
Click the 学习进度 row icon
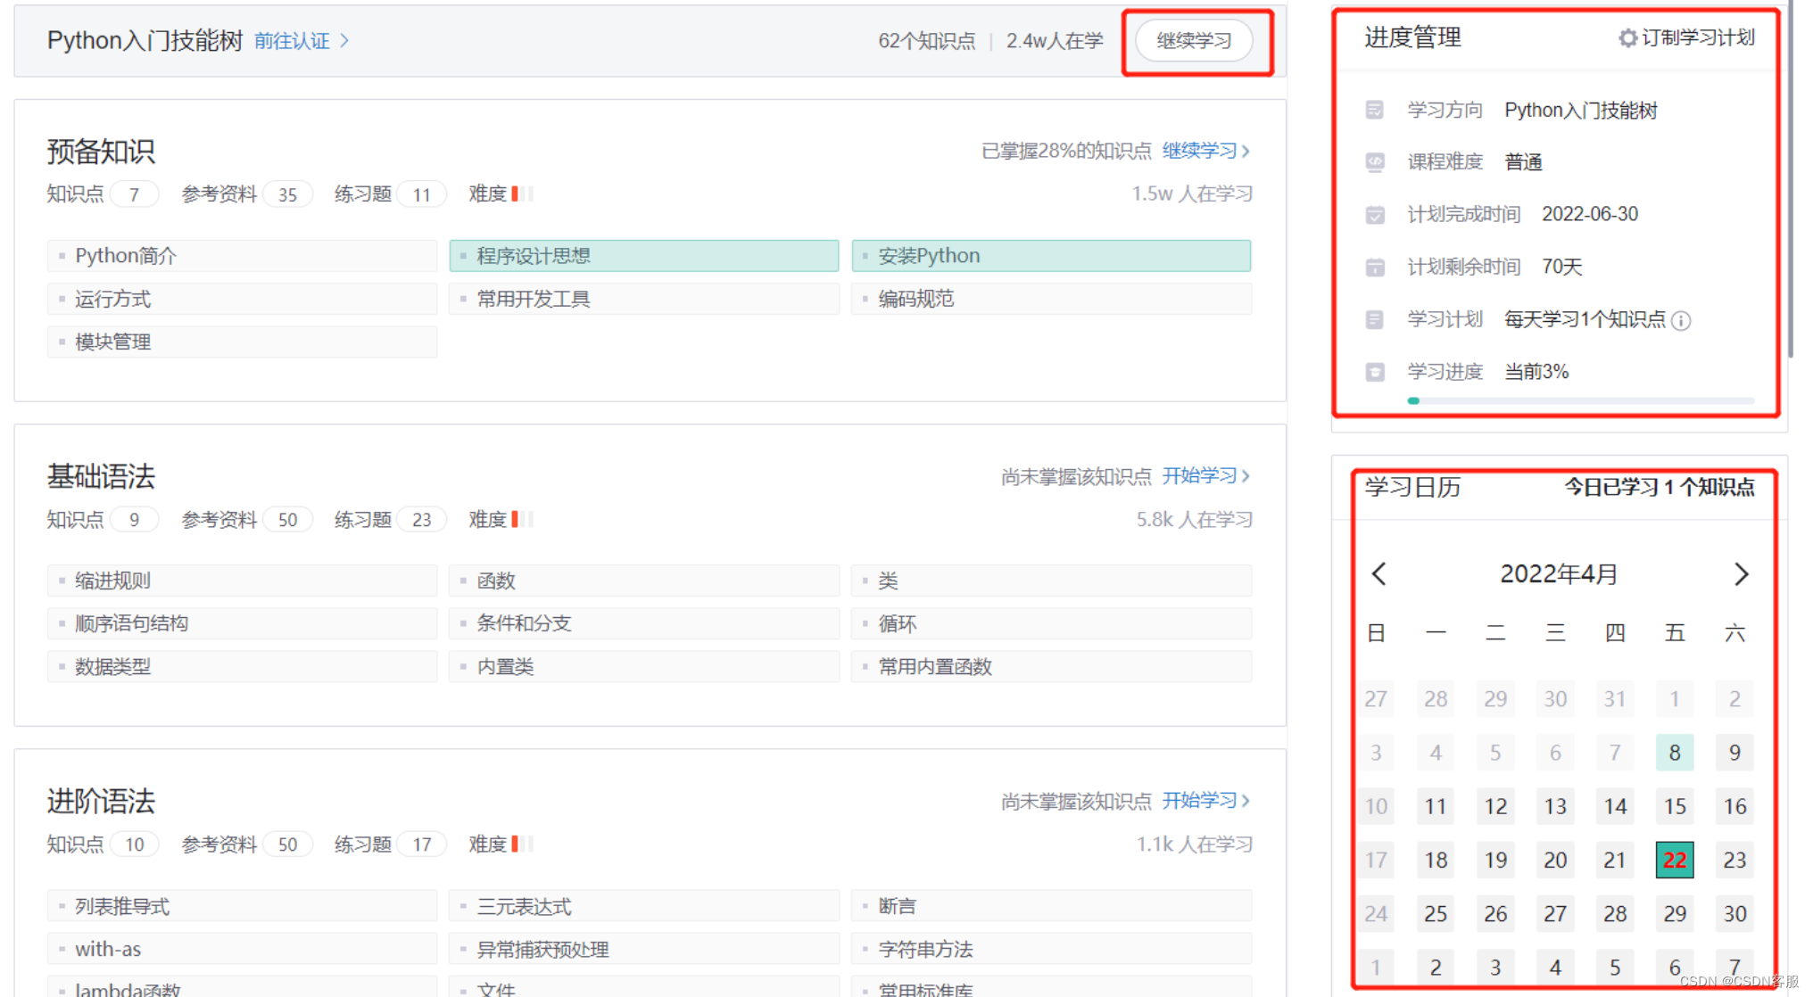click(x=1375, y=372)
